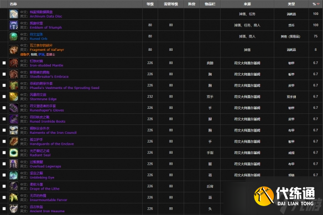The width and height of the screenshot is (323, 215).
Task: Open the Archivum Data Disc item icon
Action: click(14, 14)
